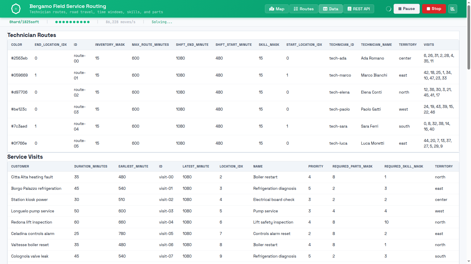Viewport: 471px width, 264px height.
Task: Click technician name Paolo Gatti
Action: 371,109
